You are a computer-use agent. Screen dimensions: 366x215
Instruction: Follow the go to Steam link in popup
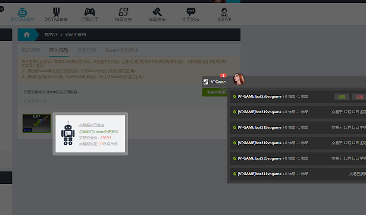pyautogui.click(x=99, y=132)
